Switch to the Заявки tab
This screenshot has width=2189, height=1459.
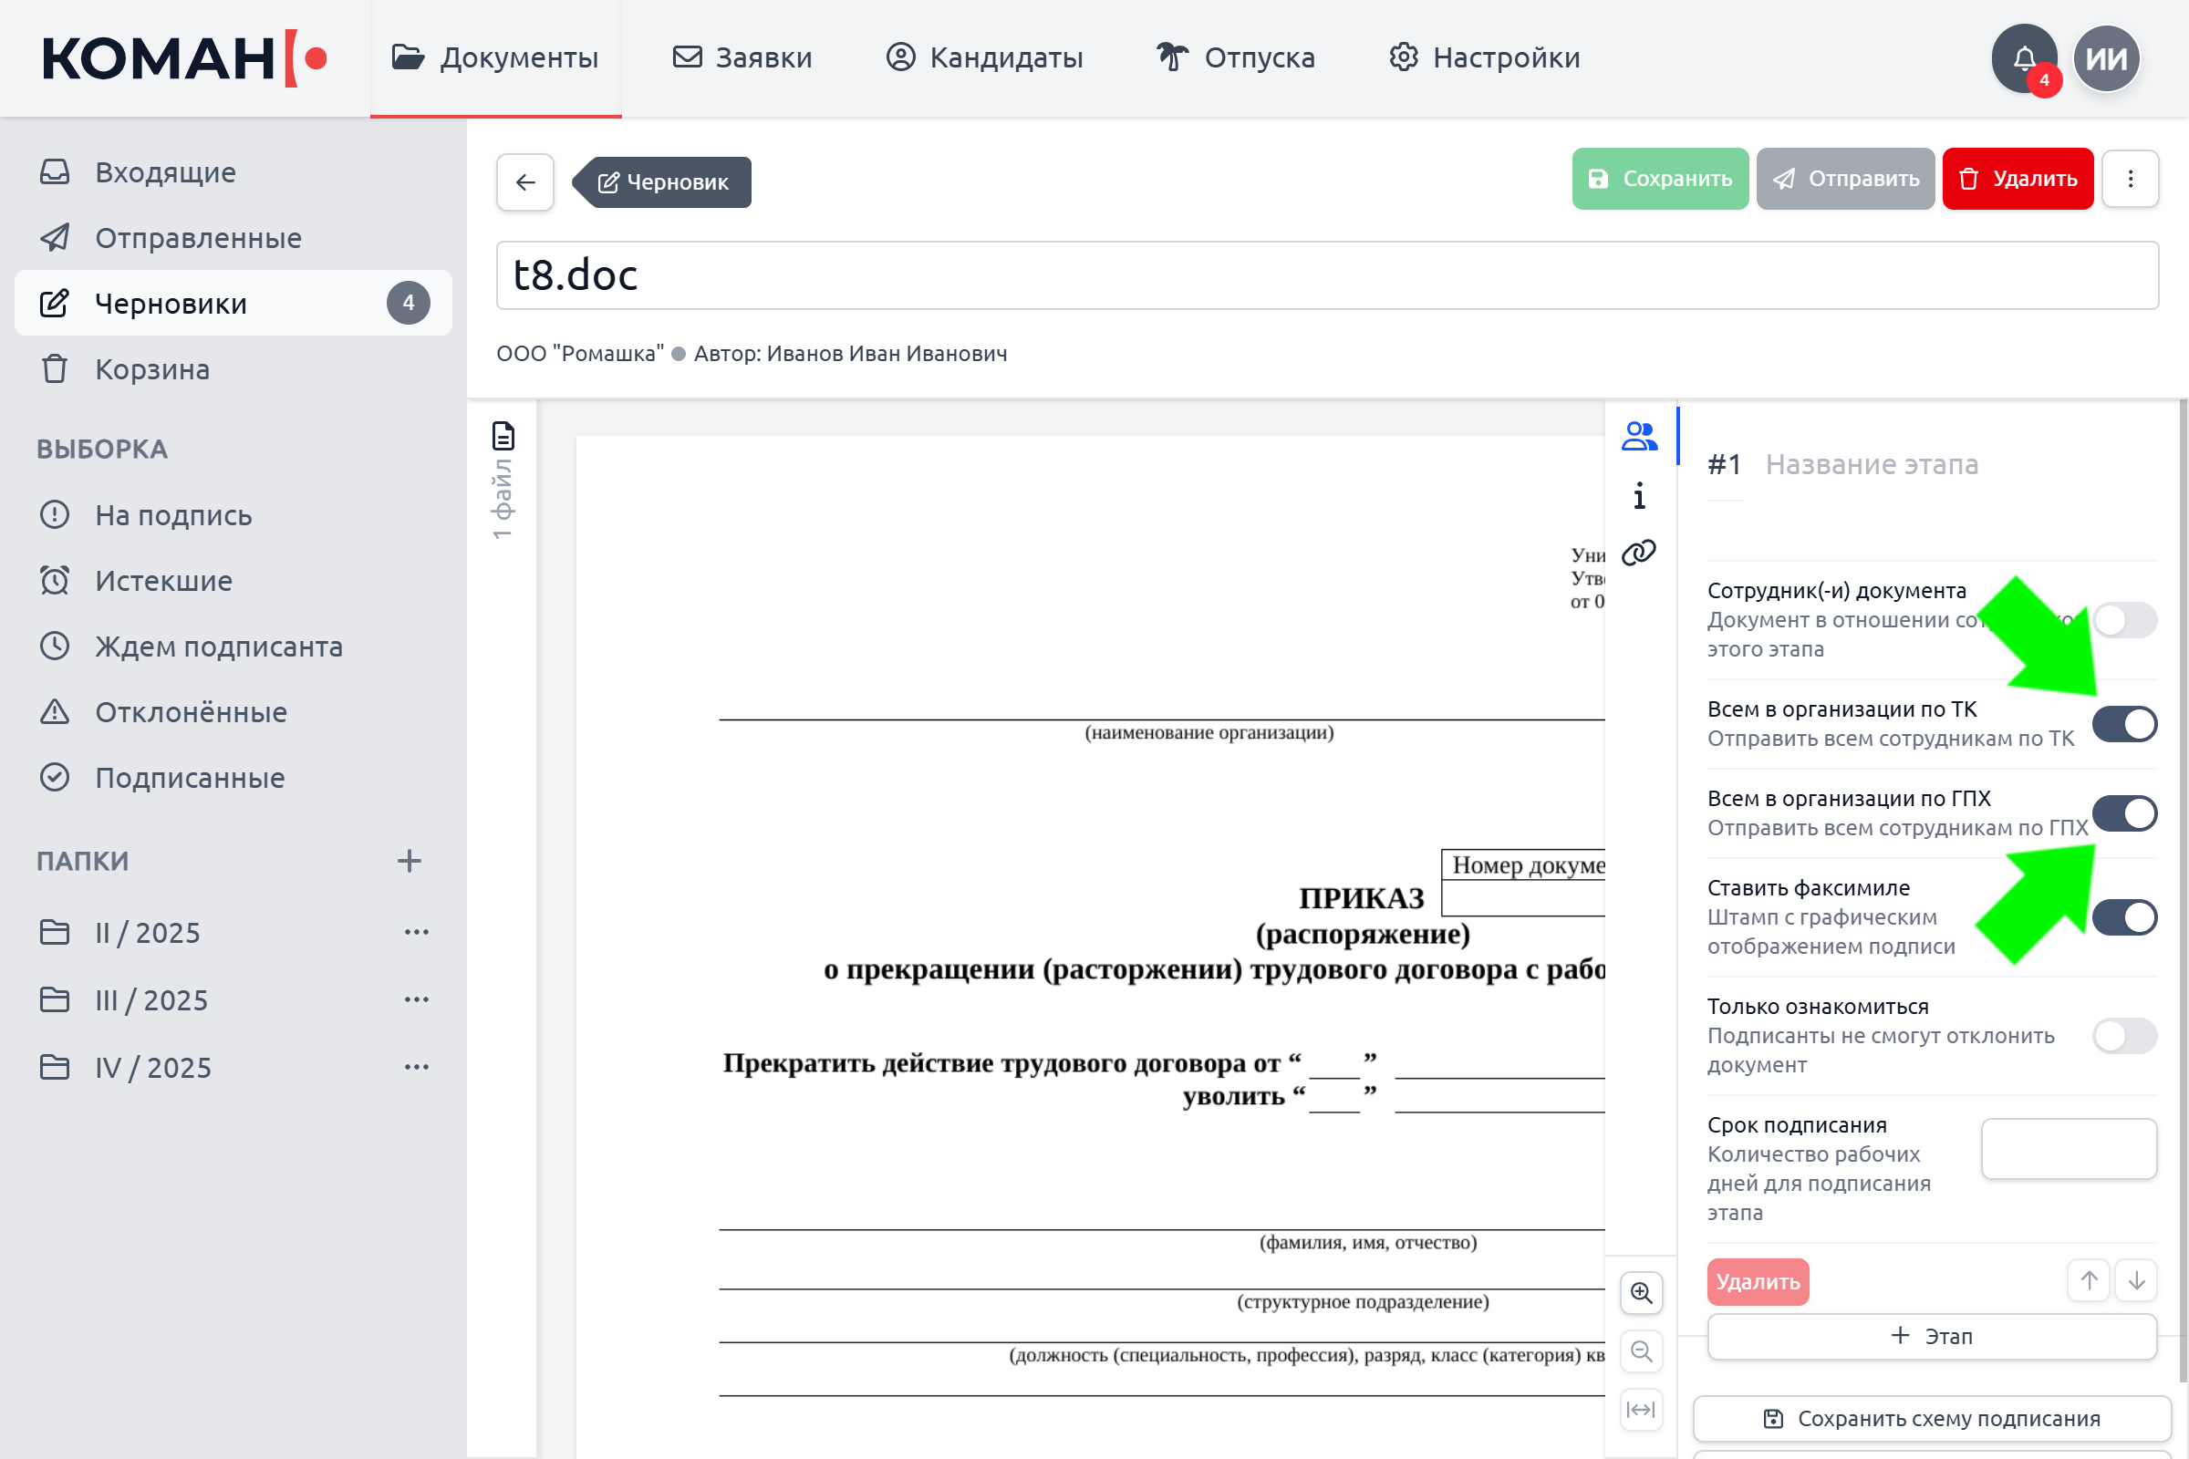click(x=742, y=57)
